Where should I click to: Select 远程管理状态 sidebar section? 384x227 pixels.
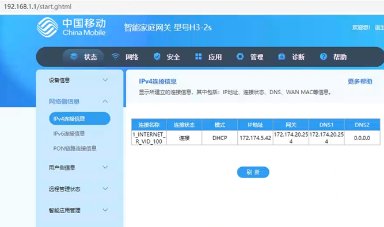pyautogui.click(x=64, y=189)
